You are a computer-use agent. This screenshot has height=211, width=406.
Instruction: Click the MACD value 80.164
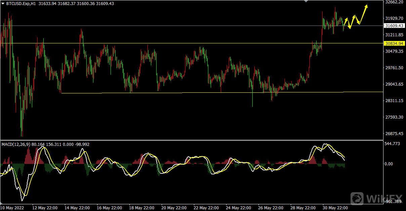38,144
